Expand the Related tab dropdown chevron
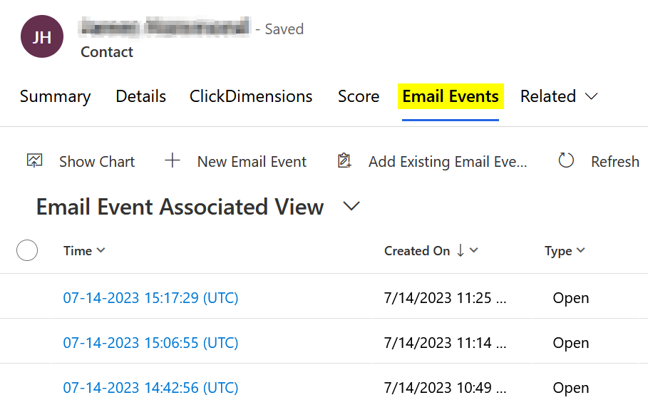 592,97
